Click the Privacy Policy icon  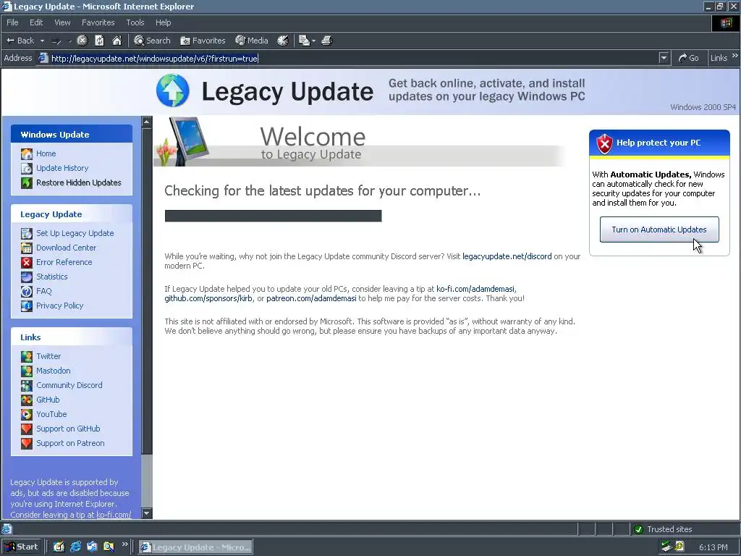tap(27, 306)
